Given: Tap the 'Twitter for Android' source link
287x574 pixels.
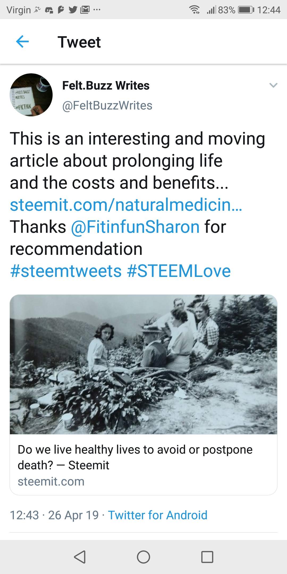Looking at the screenshot, I should [x=158, y=515].
